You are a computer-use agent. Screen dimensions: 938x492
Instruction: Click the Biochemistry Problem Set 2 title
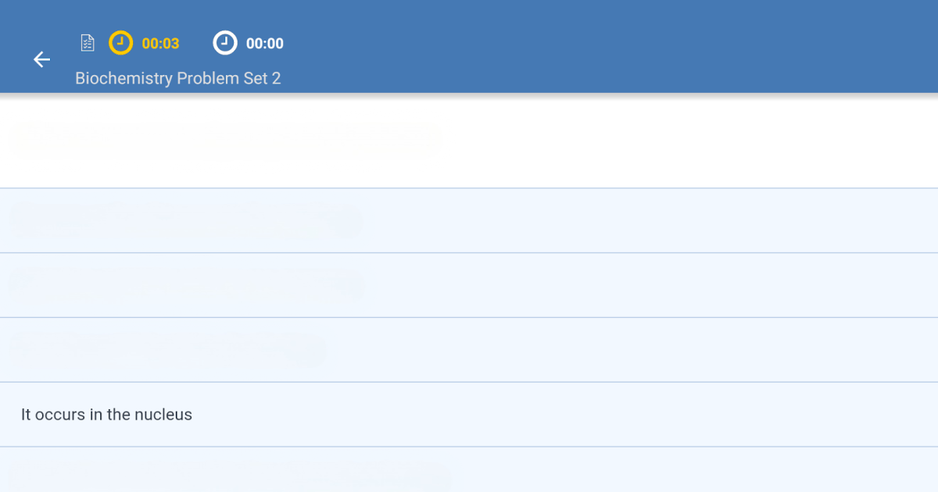tap(177, 78)
